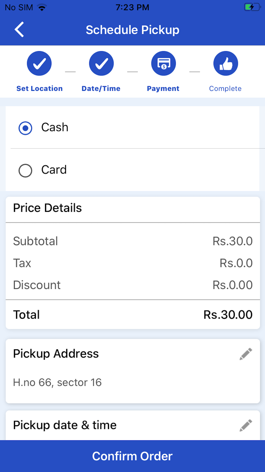Select the Cash radio button

25,128
